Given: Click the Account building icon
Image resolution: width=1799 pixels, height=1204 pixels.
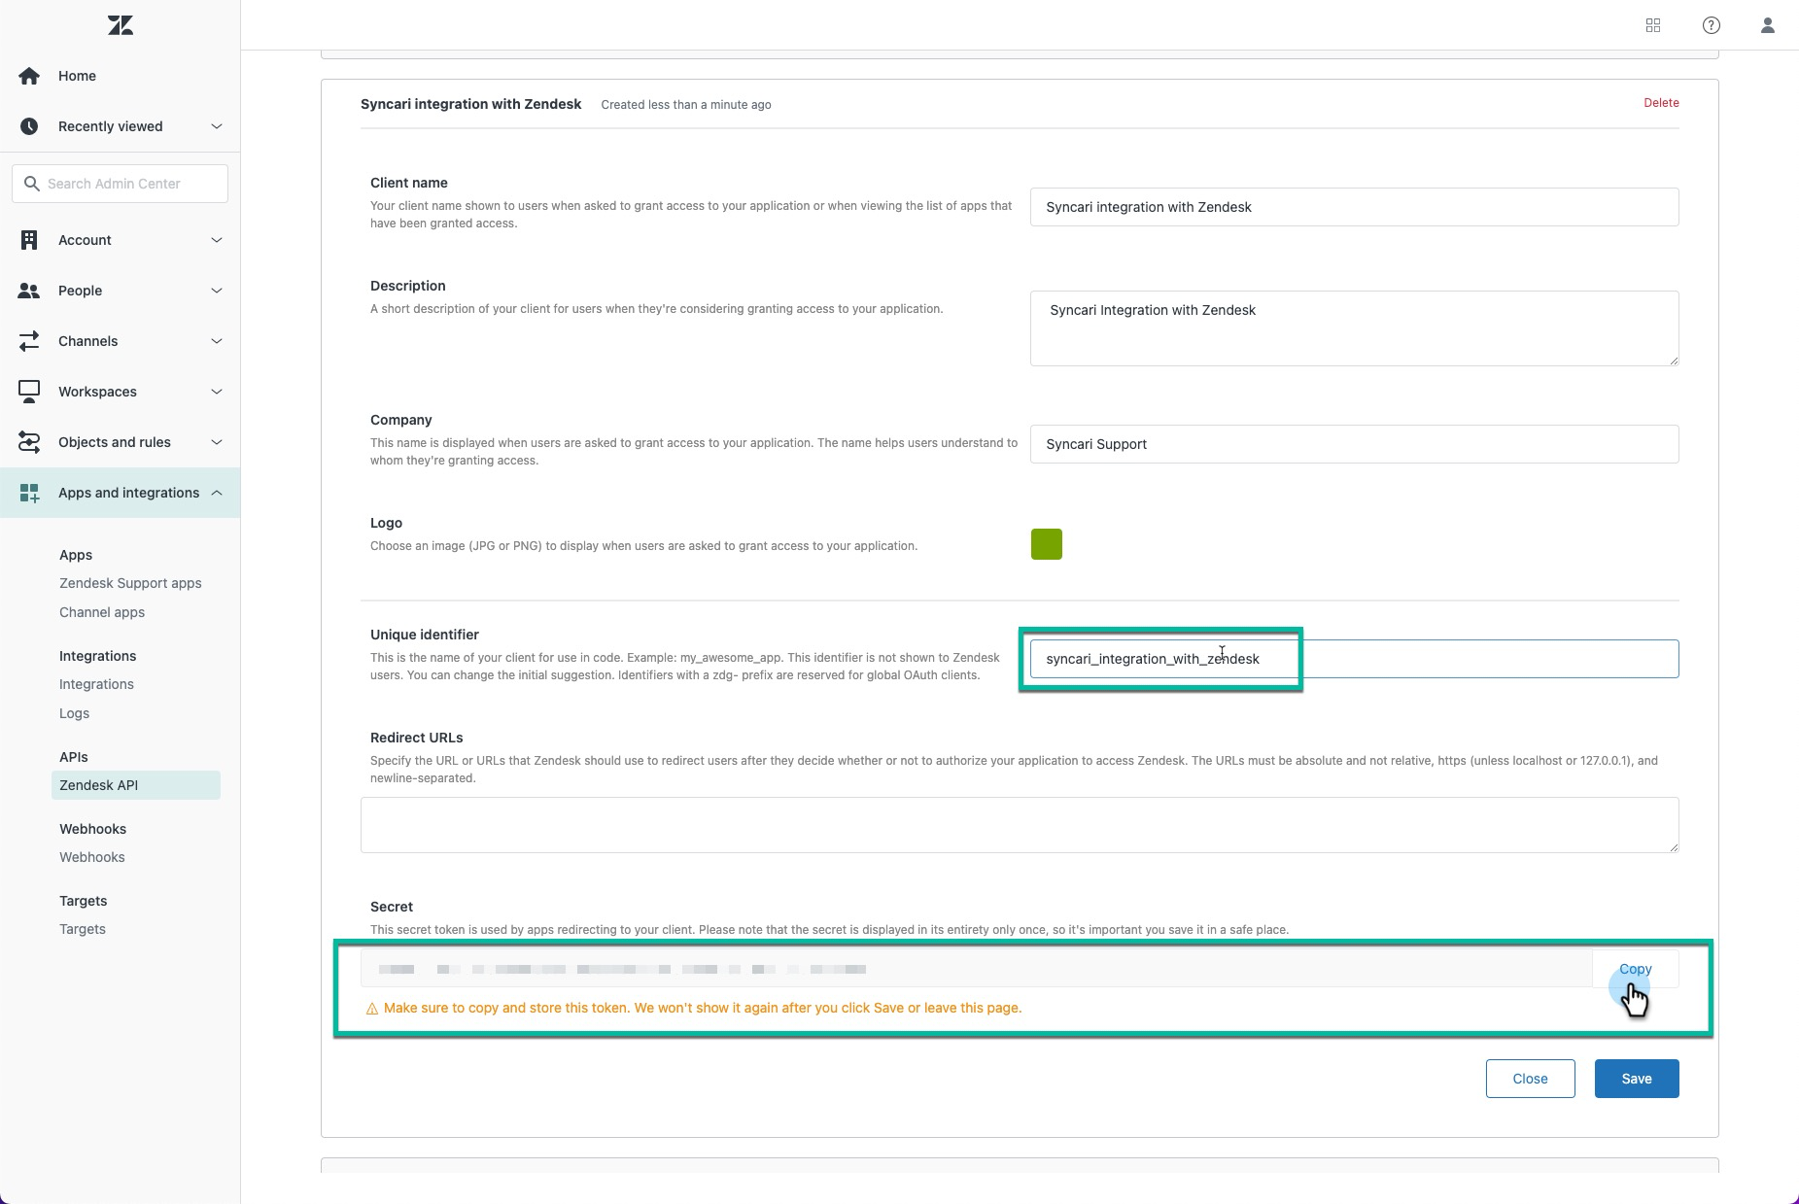Looking at the screenshot, I should click(29, 240).
